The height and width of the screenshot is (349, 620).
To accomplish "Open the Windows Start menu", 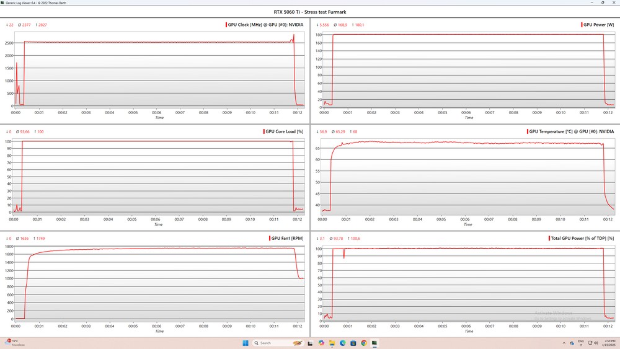I will tap(246, 343).
